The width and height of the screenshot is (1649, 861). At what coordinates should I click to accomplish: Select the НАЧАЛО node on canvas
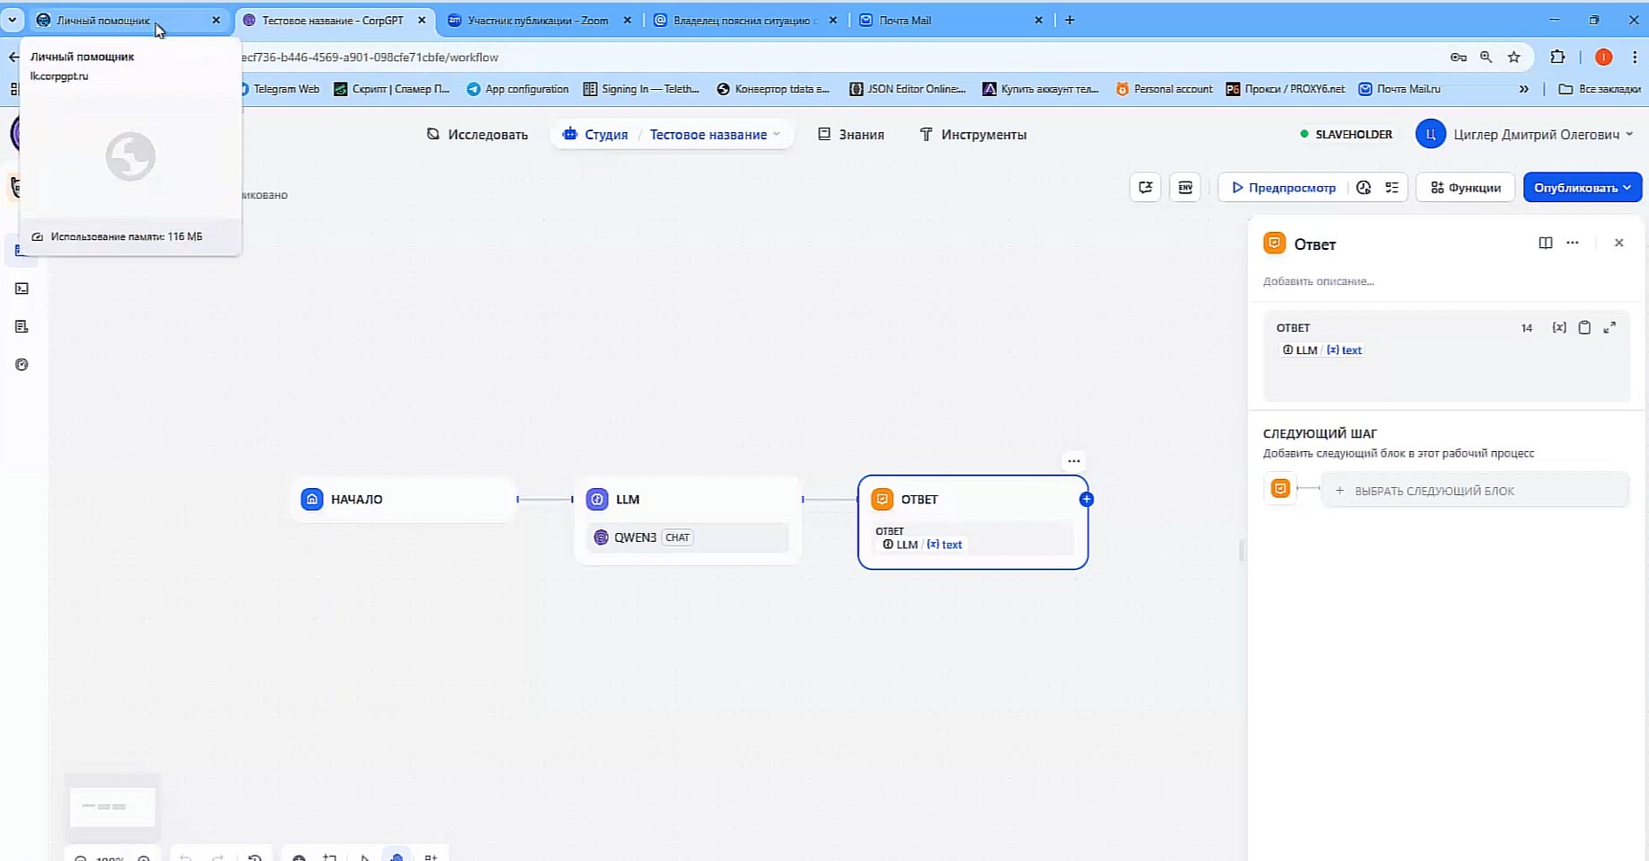[x=404, y=499]
